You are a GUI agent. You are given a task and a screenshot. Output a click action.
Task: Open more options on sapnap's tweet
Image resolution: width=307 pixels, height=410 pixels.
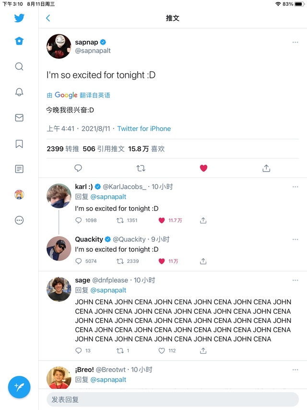(x=295, y=42)
